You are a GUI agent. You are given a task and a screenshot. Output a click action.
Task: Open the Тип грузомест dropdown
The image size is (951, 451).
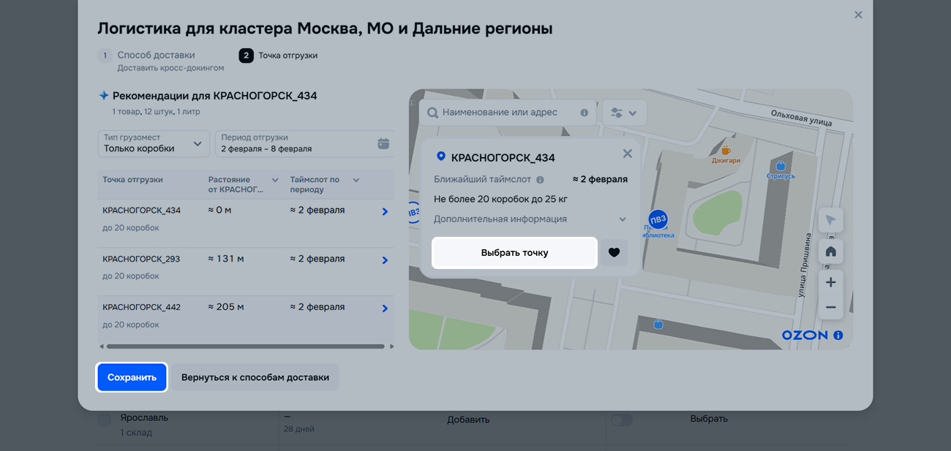click(154, 143)
